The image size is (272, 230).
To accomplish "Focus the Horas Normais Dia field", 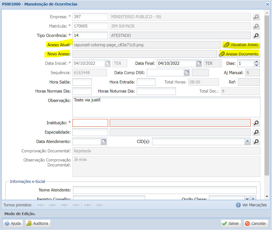I will pyautogui.click(x=82, y=91).
